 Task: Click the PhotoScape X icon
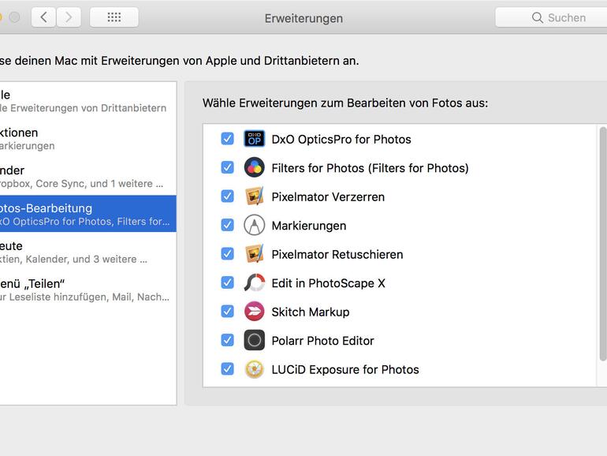click(x=255, y=282)
